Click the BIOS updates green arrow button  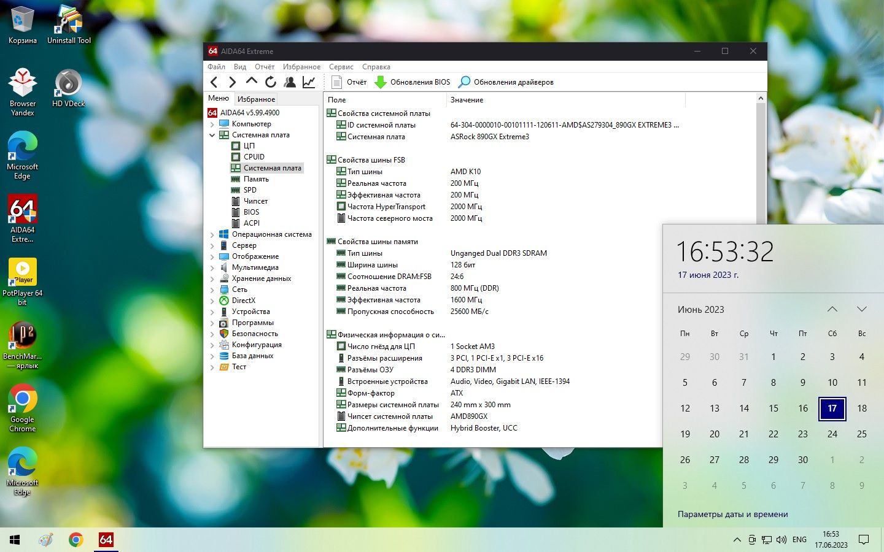(x=412, y=82)
